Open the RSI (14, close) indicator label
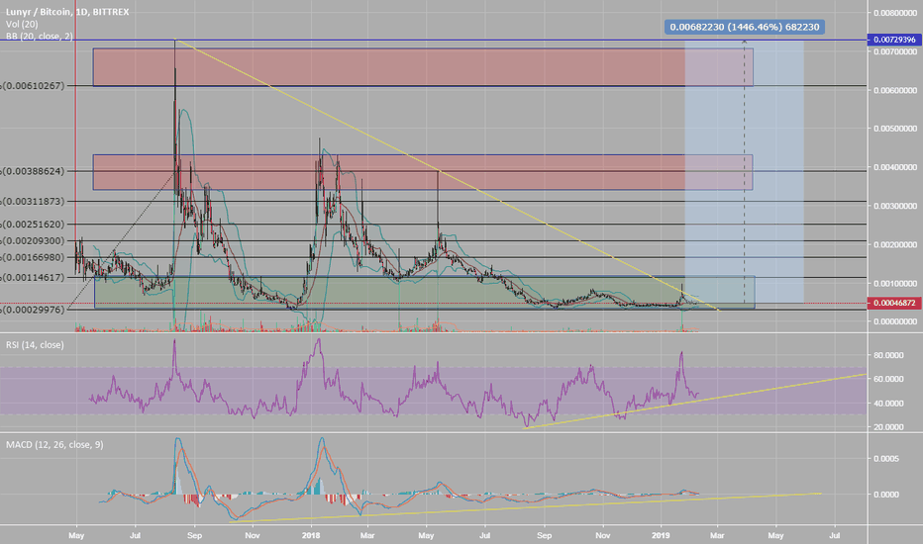The width and height of the screenshot is (923, 544). [x=35, y=344]
